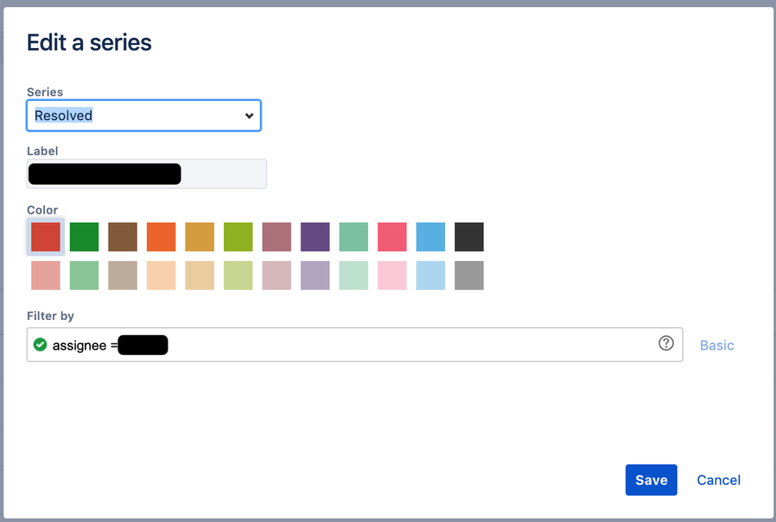Choose the black color swatch
The width and height of the screenshot is (776, 522).
pyautogui.click(x=469, y=237)
